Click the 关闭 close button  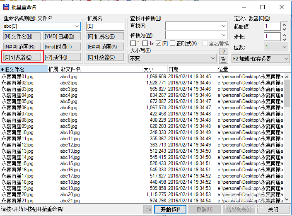tap(273, 209)
